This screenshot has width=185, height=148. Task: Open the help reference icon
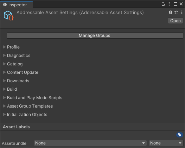[171, 12]
